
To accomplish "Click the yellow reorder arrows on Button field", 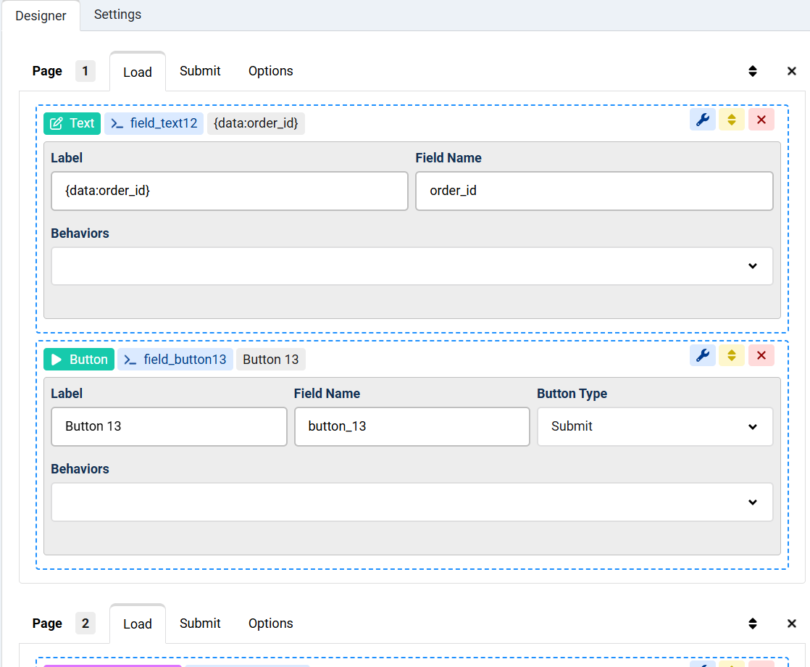I will tap(731, 356).
